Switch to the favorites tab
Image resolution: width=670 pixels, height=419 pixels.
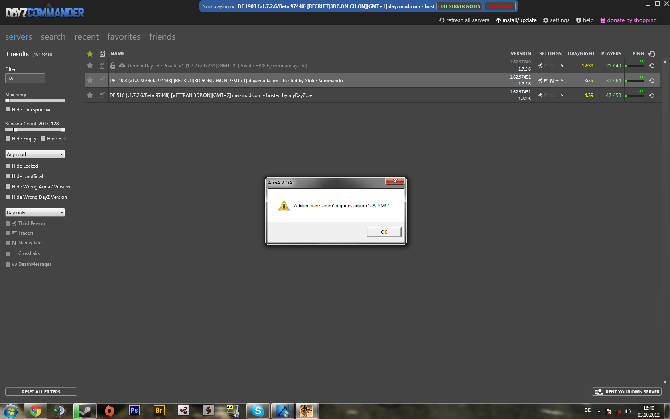(124, 37)
